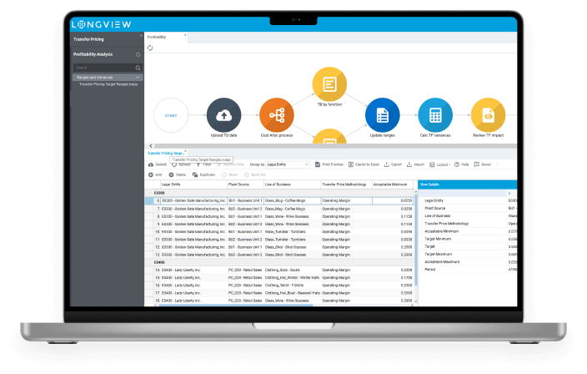The height and width of the screenshot is (374, 587).
Task: Open the Group by Legal Entity dropdown
Action: tap(288, 164)
